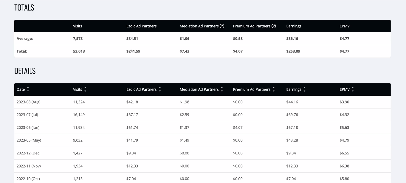Select the 2023-08 (Aug) date cell
The image size is (406, 183).
click(28, 102)
